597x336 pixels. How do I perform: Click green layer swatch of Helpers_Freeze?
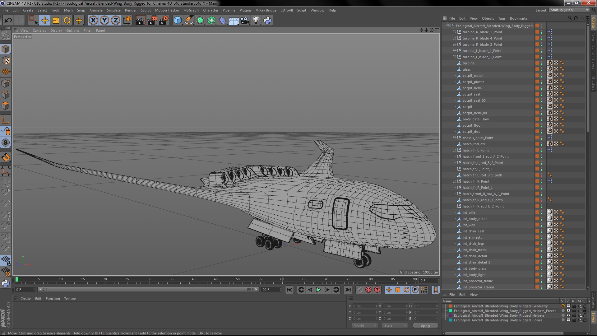[x=450, y=311]
